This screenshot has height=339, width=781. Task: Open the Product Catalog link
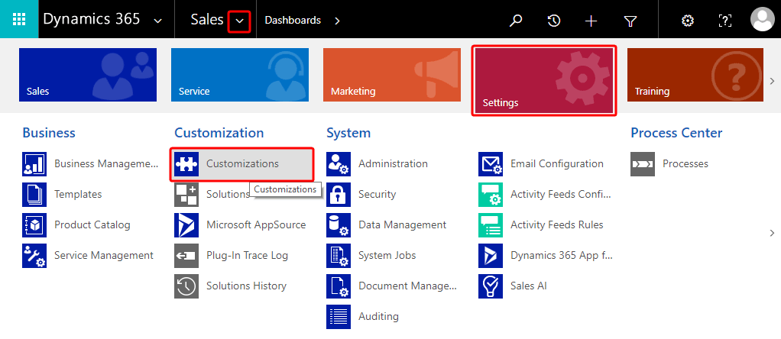92,225
